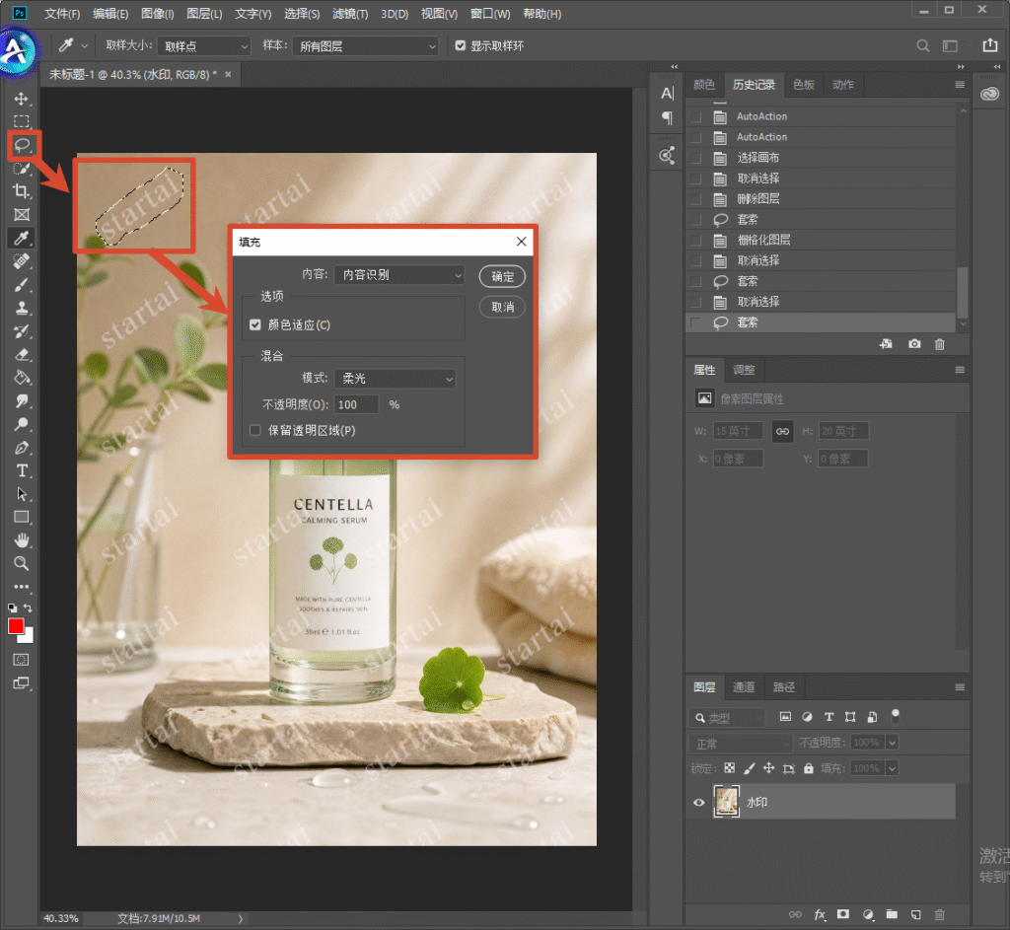This screenshot has width=1010, height=930.
Task: Close the 填充 dialog
Action: pos(521,242)
